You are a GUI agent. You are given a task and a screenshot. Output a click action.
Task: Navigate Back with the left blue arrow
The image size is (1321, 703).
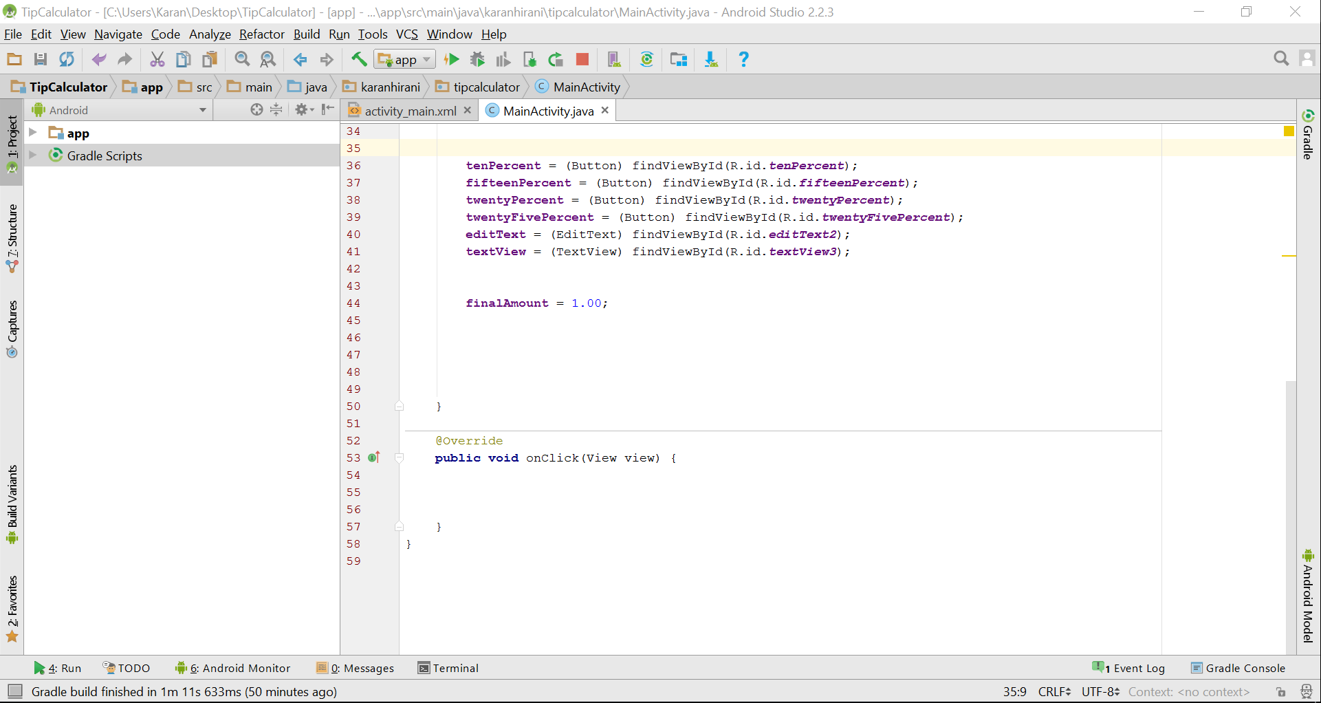301,60
